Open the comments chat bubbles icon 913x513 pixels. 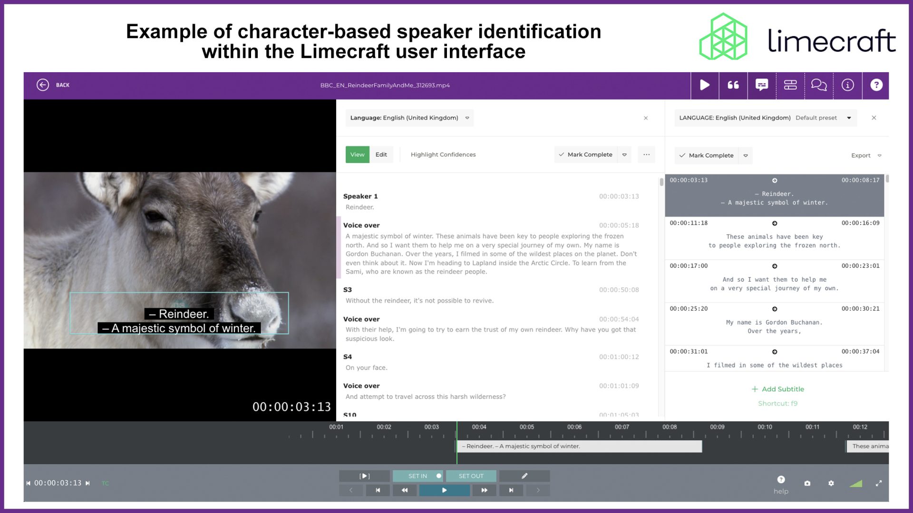point(818,85)
